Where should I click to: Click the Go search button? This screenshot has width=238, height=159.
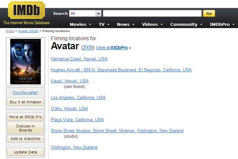pyautogui.click(x=209, y=14)
